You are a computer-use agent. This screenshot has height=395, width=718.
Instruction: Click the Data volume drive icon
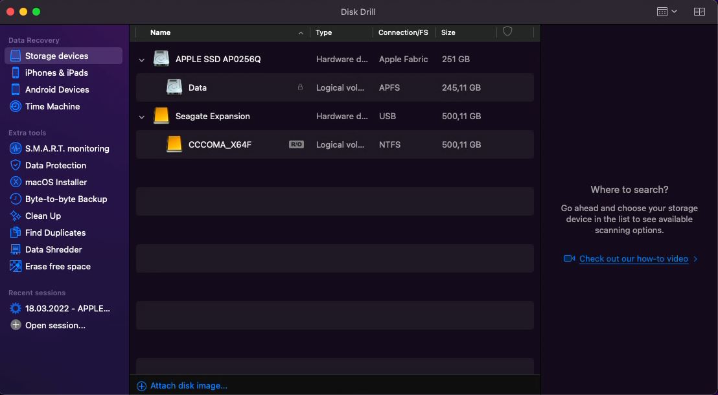pyautogui.click(x=174, y=87)
